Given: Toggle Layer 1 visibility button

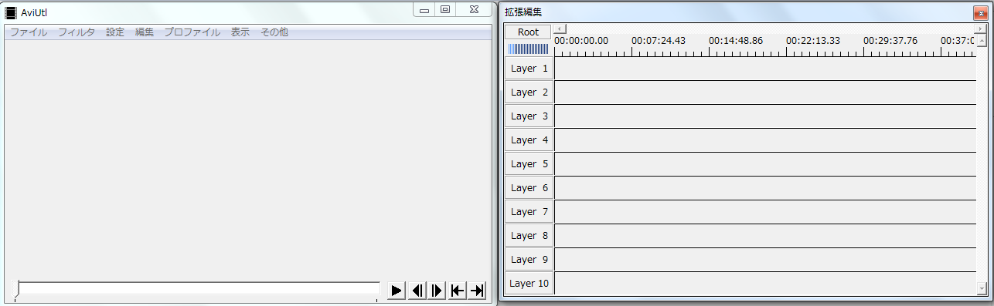Looking at the screenshot, I should coord(529,69).
